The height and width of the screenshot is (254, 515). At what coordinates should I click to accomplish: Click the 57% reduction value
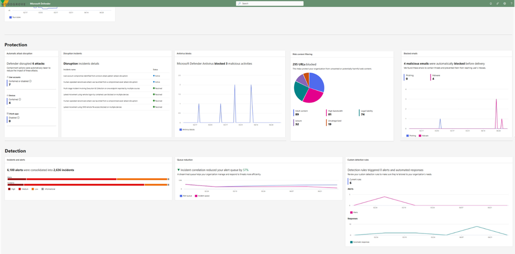point(246,170)
